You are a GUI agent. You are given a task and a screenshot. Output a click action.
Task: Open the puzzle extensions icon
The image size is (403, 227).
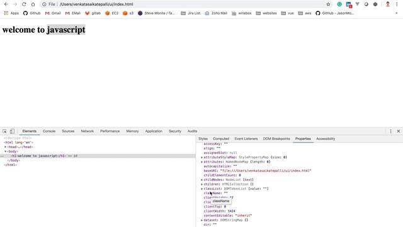[x=375, y=4]
